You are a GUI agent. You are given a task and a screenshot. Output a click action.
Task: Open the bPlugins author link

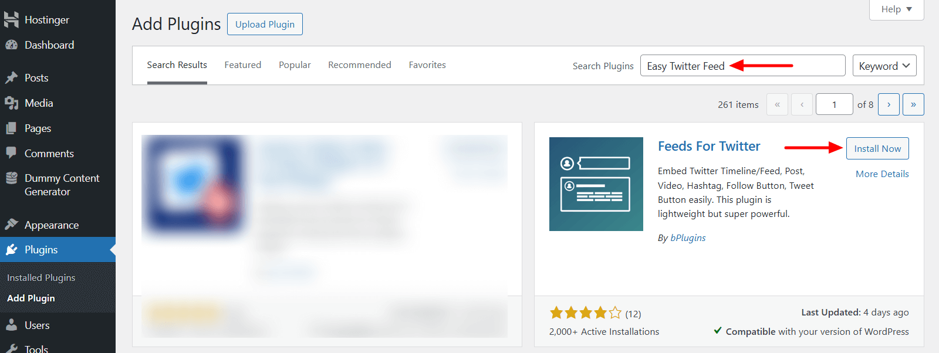(688, 238)
